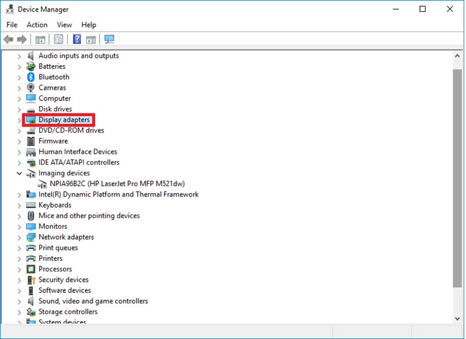Open the File menu

12,25
